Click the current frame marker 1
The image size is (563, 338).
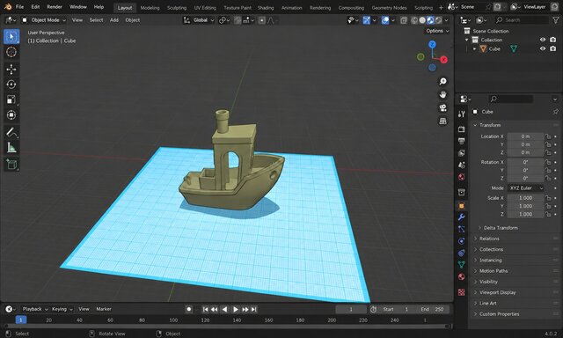pyautogui.click(x=21, y=320)
